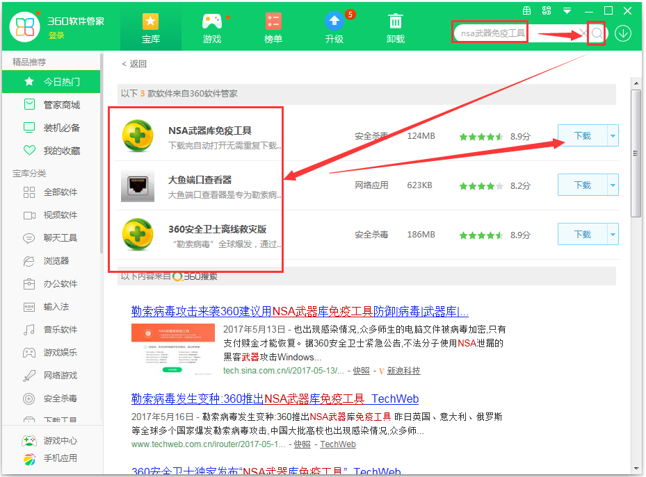646x477 pixels.
Task: Open 我的收藏 favorites
Action: pyautogui.click(x=51, y=151)
